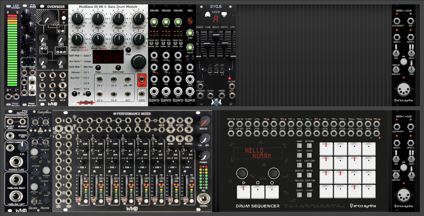This screenshot has width=424, height=216.
Task: Click the GATE jack on ModBase
Action: click(142, 94)
